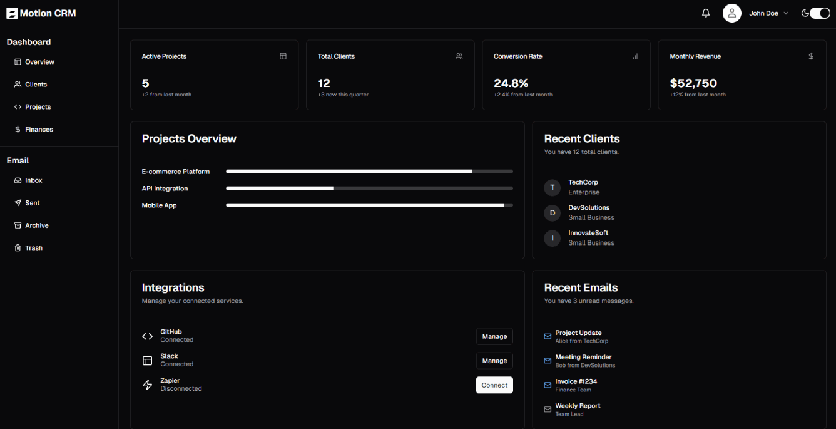Toggle the dark mode switch

pyautogui.click(x=817, y=13)
